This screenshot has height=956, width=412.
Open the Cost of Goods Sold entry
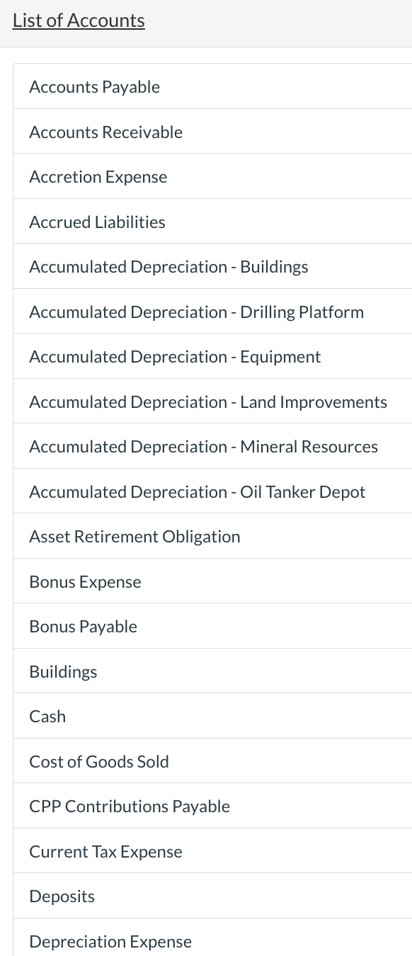click(98, 761)
